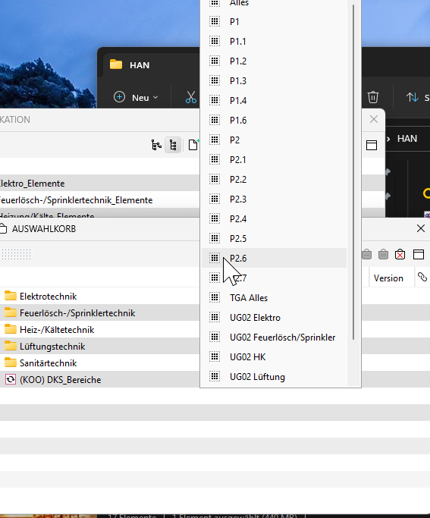Open the Neu dropdown in File Explorer
This screenshot has width=430, height=518.
click(136, 97)
